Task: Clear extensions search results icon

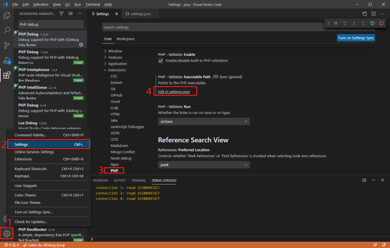Action: (x=70, y=14)
